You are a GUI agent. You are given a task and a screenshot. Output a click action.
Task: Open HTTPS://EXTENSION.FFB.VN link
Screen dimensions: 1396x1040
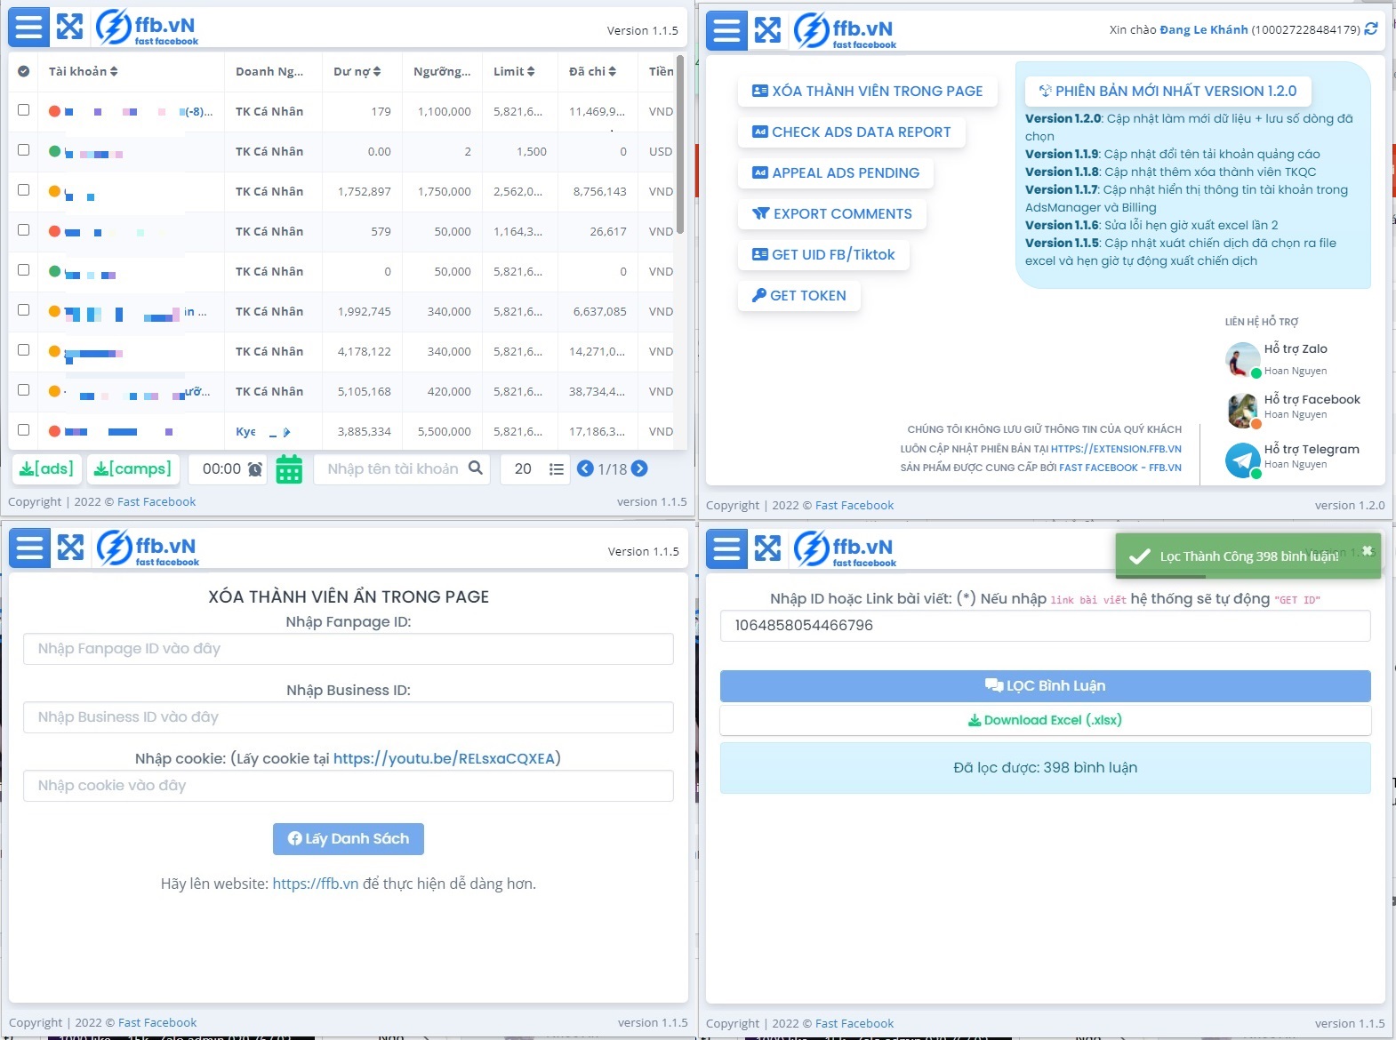[x=1116, y=449]
